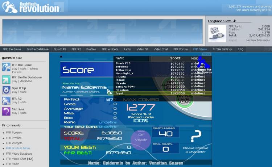This screenshot has height=167, width=272.
Task: Go to the Profile Settings tab
Action: 222,49
